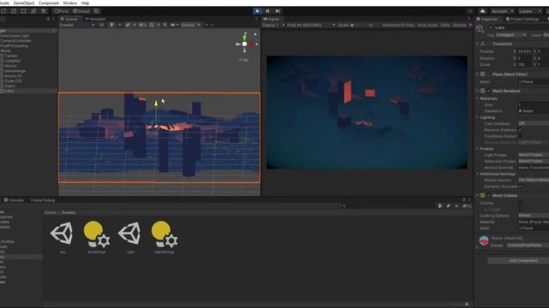Collapse the Lighting section

coord(478,117)
